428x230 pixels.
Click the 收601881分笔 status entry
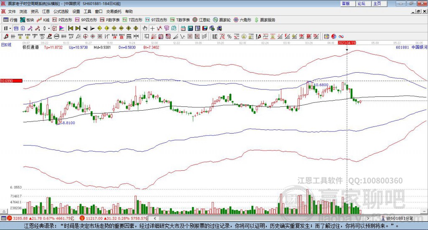click(x=397, y=218)
